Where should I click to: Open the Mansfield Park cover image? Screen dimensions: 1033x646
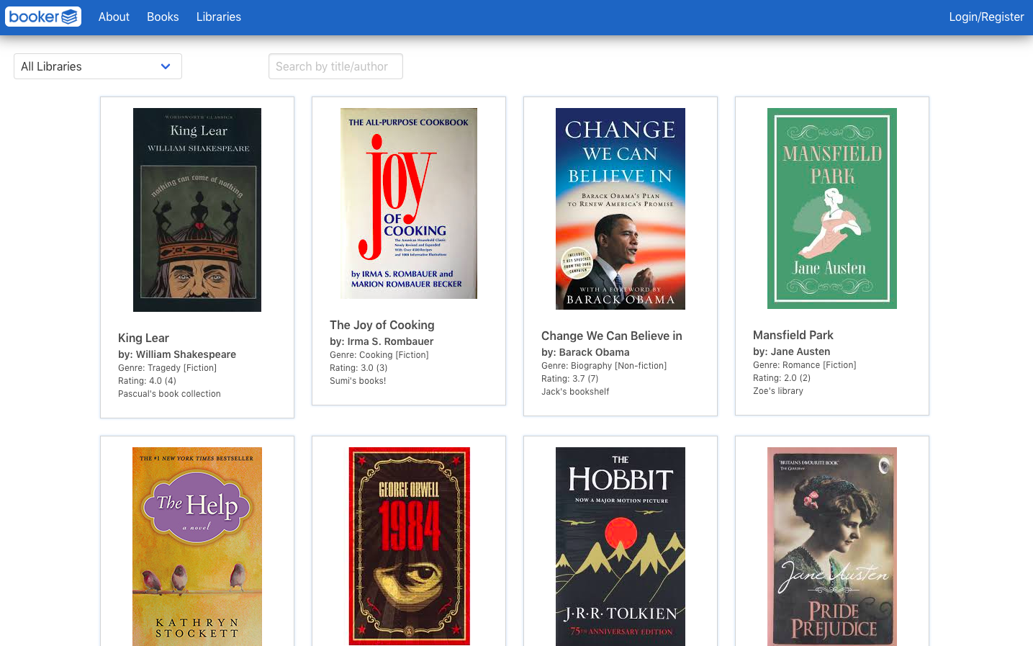832,208
